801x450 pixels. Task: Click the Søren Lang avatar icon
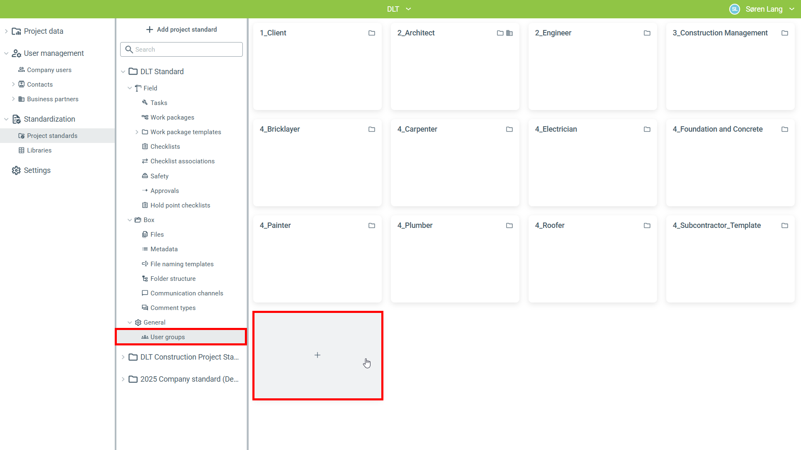click(735, 9)
